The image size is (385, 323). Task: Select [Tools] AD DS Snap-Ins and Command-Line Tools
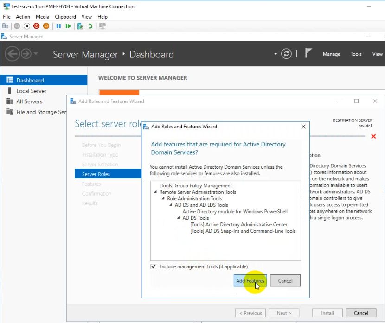tap(243, 231)
